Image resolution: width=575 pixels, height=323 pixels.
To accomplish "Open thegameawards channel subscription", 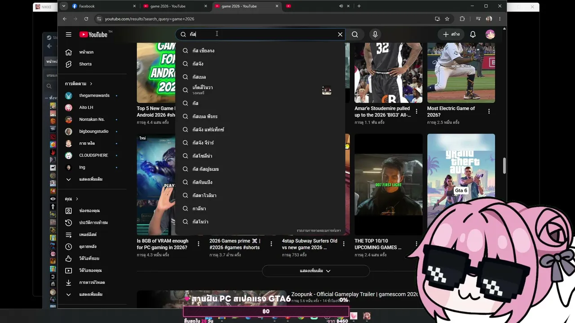I will pos(93,96).
